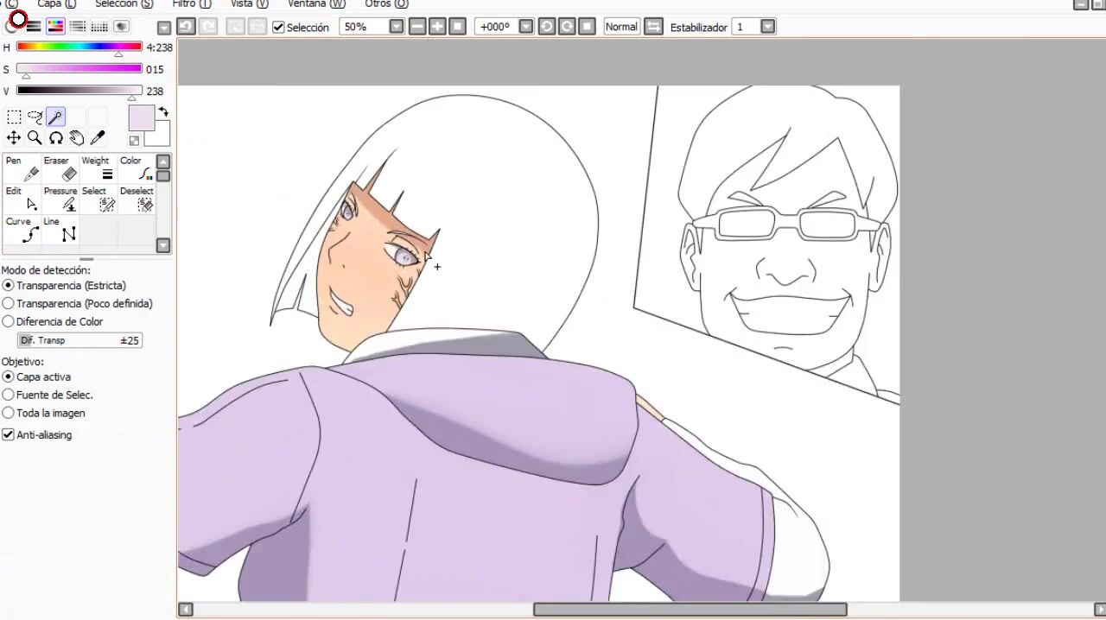1106x620 pixels.
Task: Open the rotation angle dropdown
Action: [x=525, y=27]
